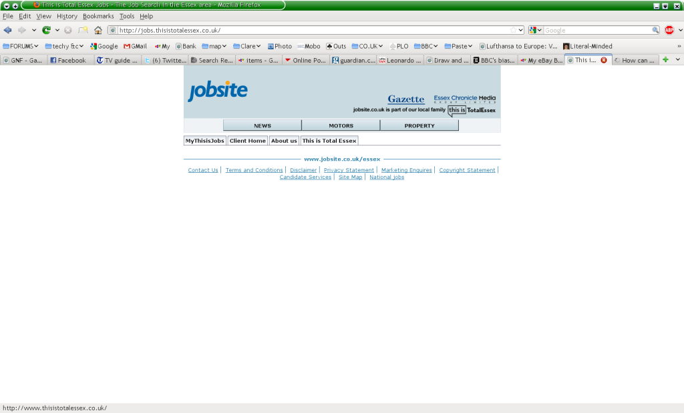Open the Adblock Plus ABP icon
684x413 pixels.
pyautogui.click(x=669, y=30)
